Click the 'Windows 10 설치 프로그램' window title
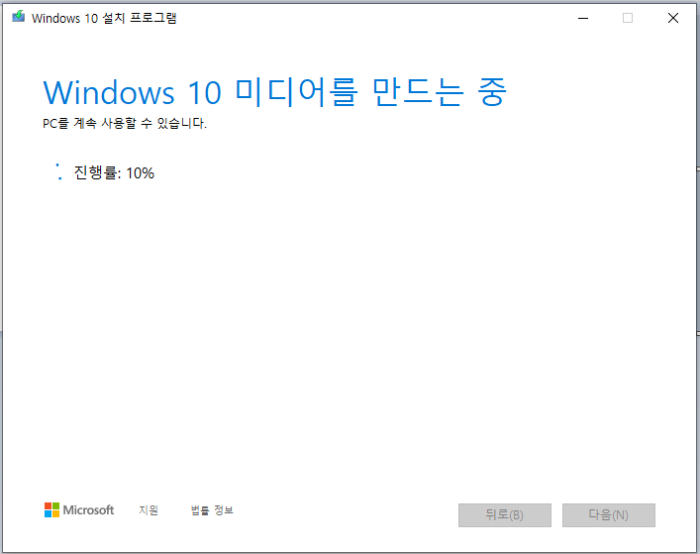700x554 pixels. pos(104,18)
